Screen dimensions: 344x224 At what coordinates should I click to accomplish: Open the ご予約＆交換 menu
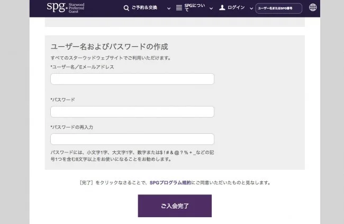tap(144, 8)
